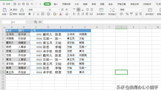Open the number format dropdown (常规)

coord(142,10)
